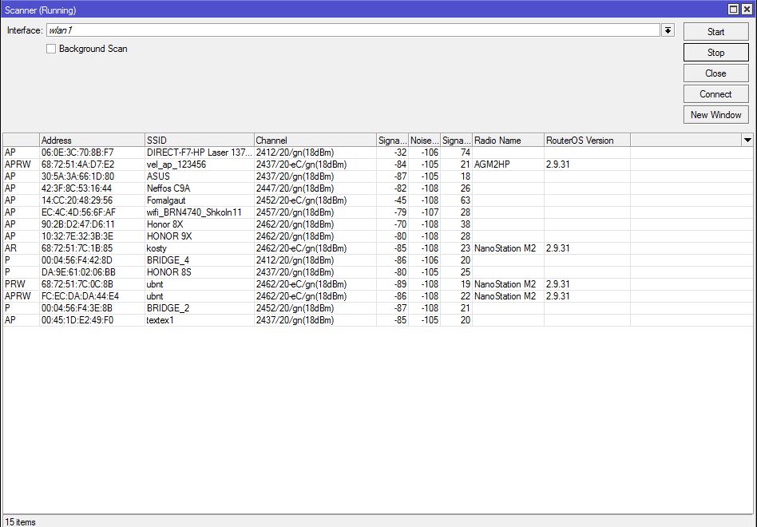Sort by the Noise column header
This screenshot has width=757, height=527.
[x=424, y=141]
